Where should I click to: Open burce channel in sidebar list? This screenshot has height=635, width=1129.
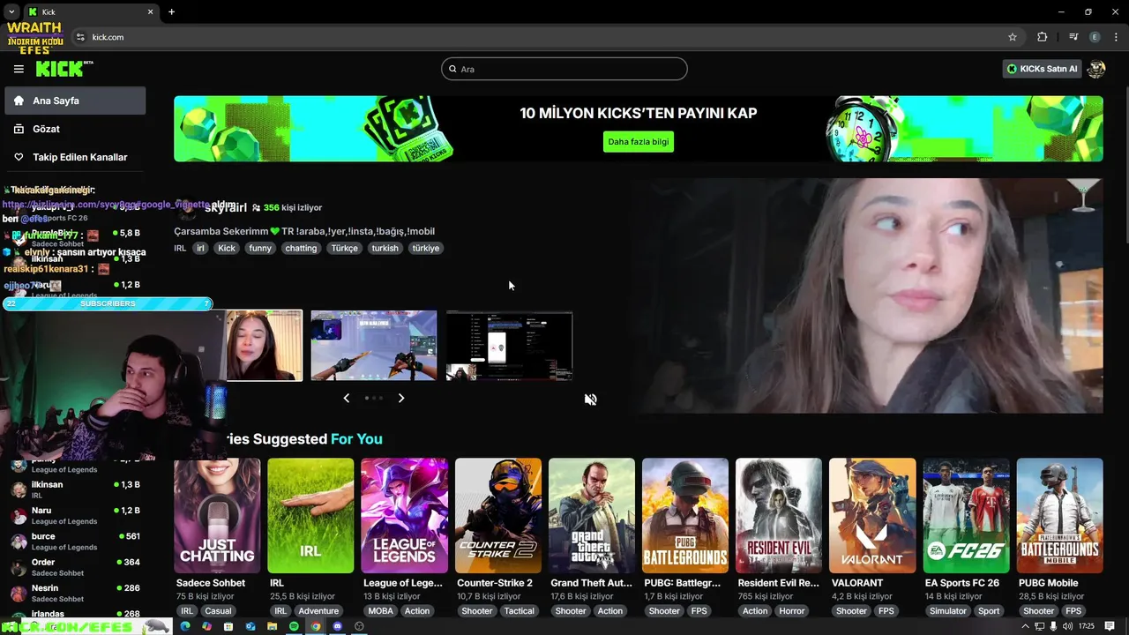75,541
